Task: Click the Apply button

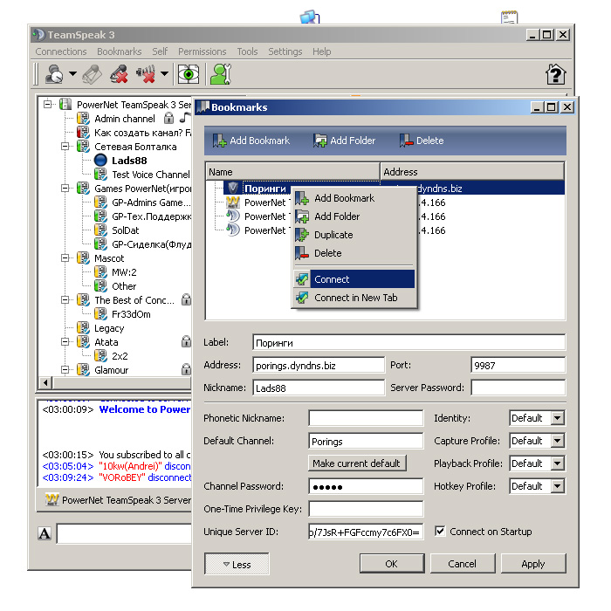Action: 532,564
